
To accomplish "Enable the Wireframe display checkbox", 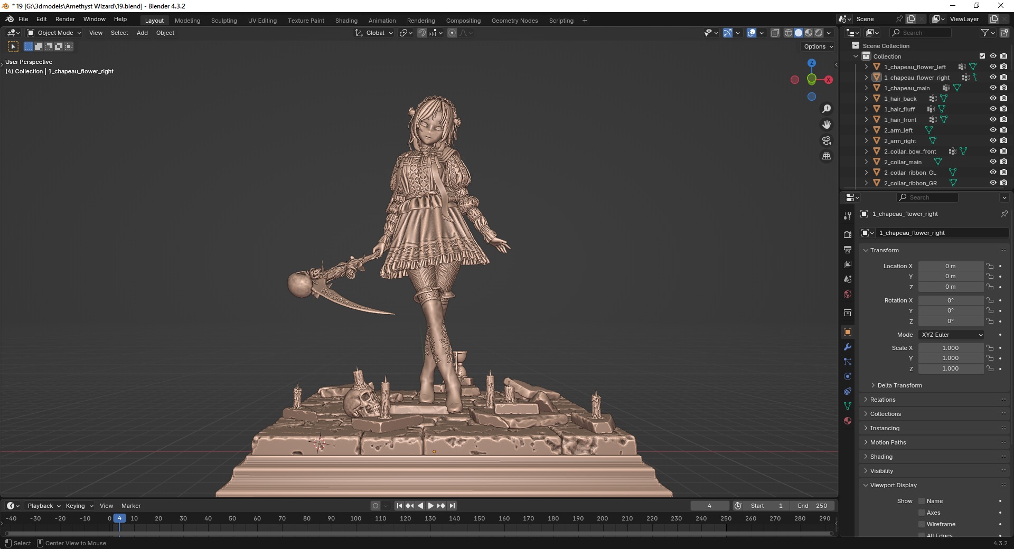I will (922, 524).
